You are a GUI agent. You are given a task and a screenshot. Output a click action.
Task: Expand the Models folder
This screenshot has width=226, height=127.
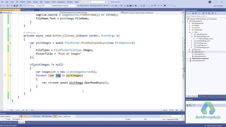pyautogui.click(x=190, y=25)
